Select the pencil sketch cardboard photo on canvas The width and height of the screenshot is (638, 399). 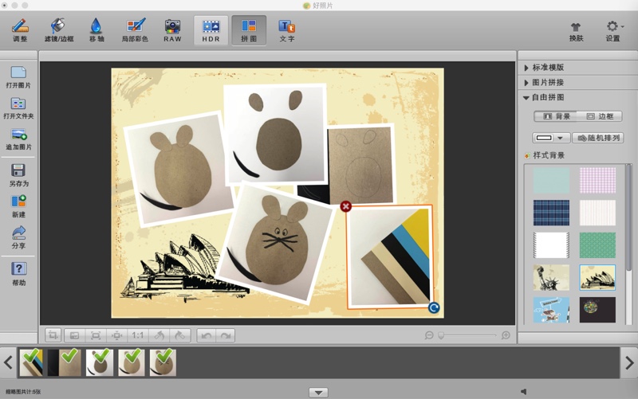(x=360, y=165)
